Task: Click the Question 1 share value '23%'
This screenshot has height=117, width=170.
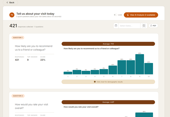Action: coord(43,60)
